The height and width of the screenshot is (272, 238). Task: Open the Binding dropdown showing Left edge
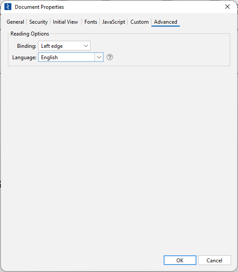64,46
